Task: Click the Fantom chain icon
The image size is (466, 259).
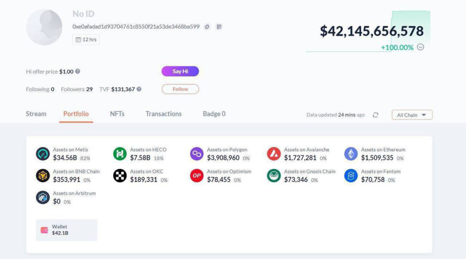Action: click(351, 176)
